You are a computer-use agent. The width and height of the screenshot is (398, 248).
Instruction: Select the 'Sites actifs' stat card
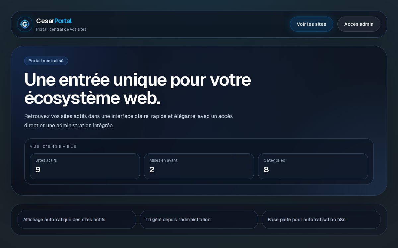85,166
